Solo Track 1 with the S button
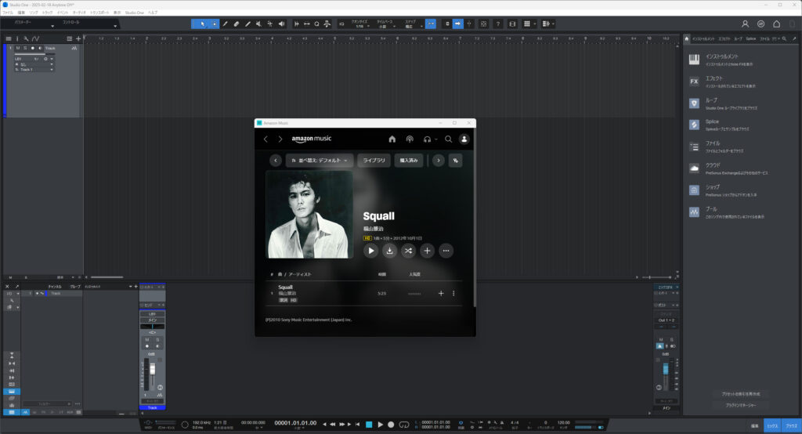802x434 pixels. (24, 49)
